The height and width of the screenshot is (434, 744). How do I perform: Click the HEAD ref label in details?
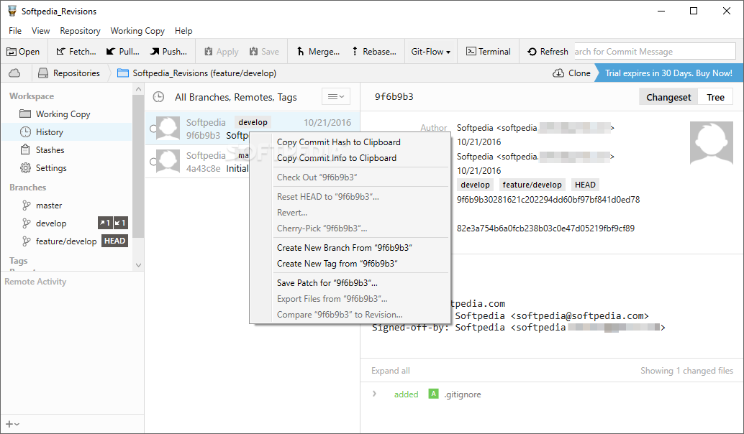(x=585, y=185)
